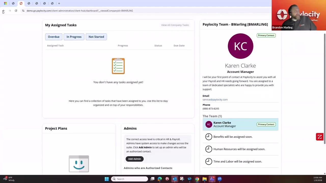The width and height of the screenshot is (326, 183).
Task: Click the clock icon beside Human Resources
Action: click(209, 149)
